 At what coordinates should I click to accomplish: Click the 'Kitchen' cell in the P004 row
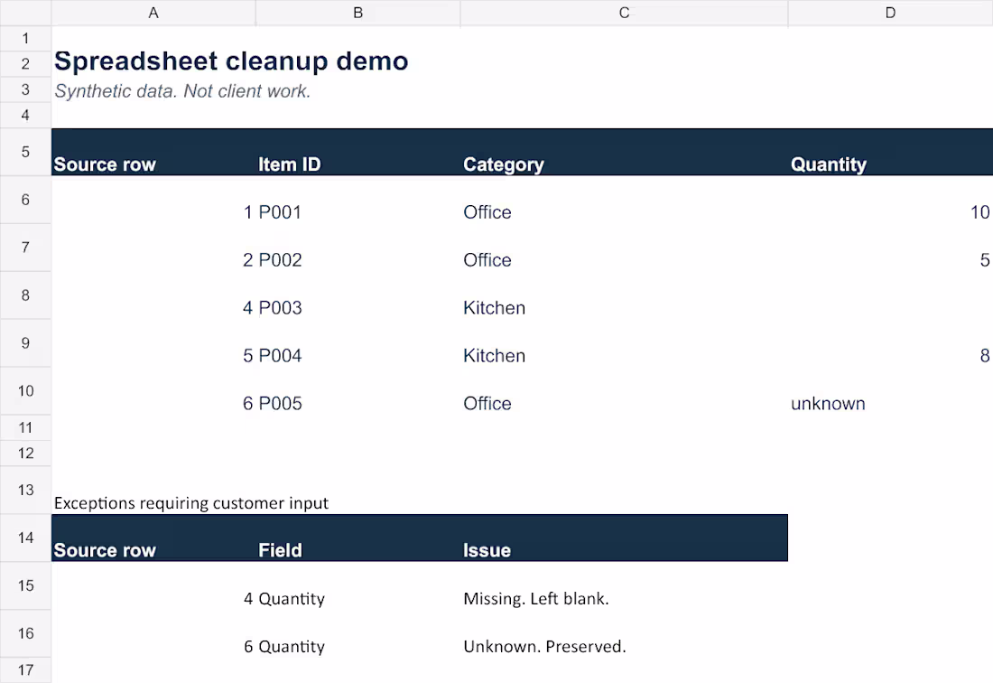click(x=624, y=343)
